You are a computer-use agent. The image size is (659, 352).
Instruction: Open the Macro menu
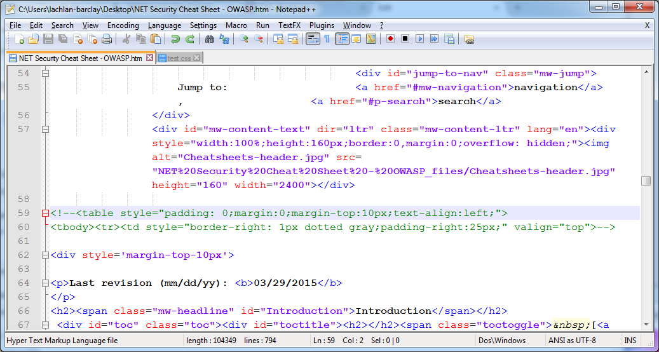[236, 25]
